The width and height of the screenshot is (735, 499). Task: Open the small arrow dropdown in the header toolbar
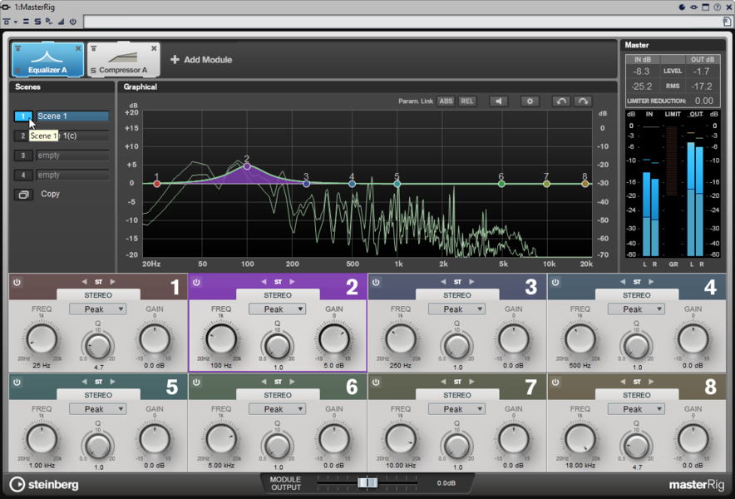16,22
